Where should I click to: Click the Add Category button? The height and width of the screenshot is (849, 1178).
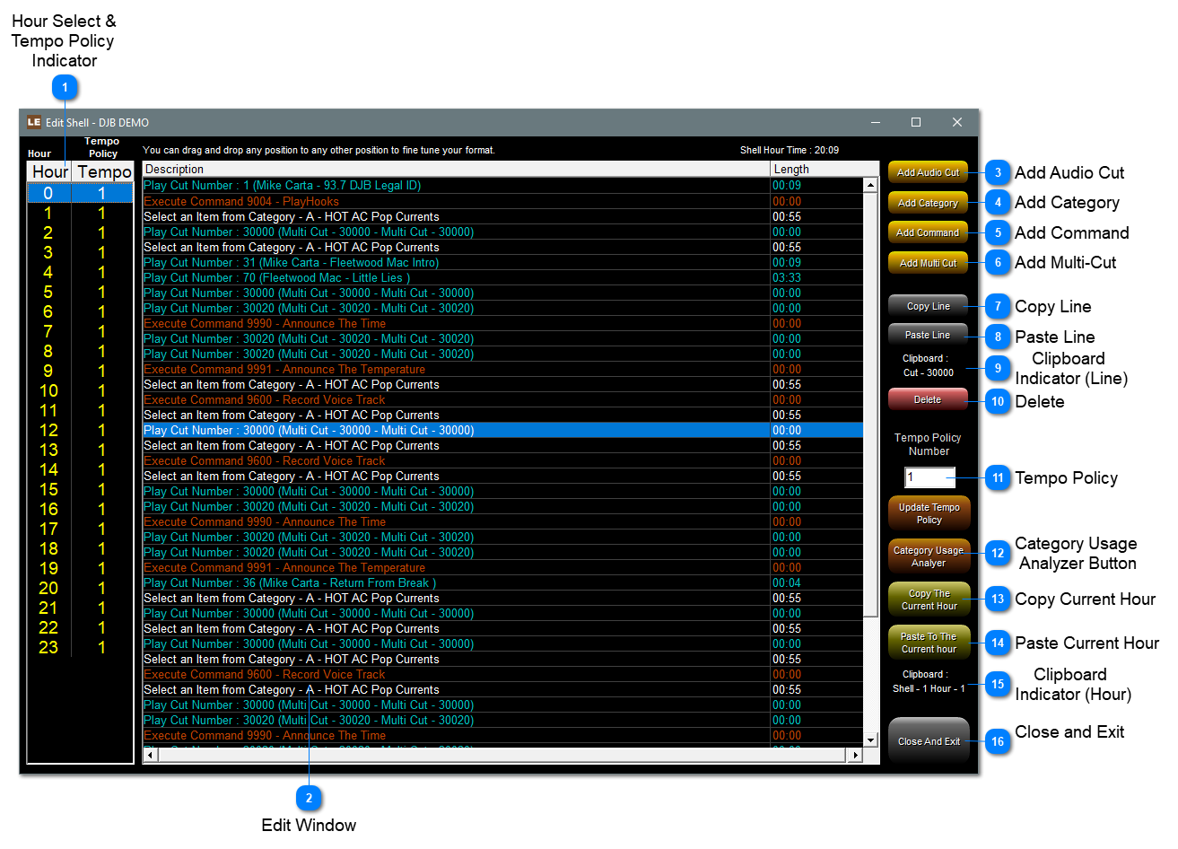928,203
